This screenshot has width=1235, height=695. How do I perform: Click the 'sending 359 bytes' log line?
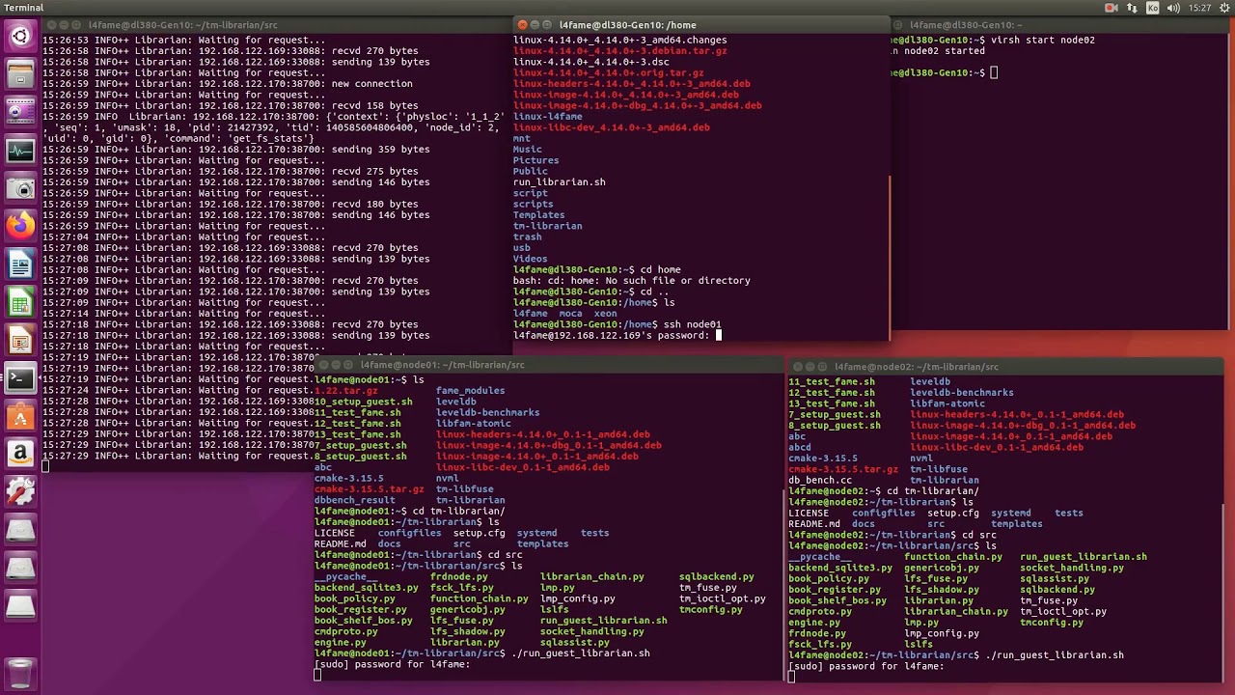click(x=236, y=150)
